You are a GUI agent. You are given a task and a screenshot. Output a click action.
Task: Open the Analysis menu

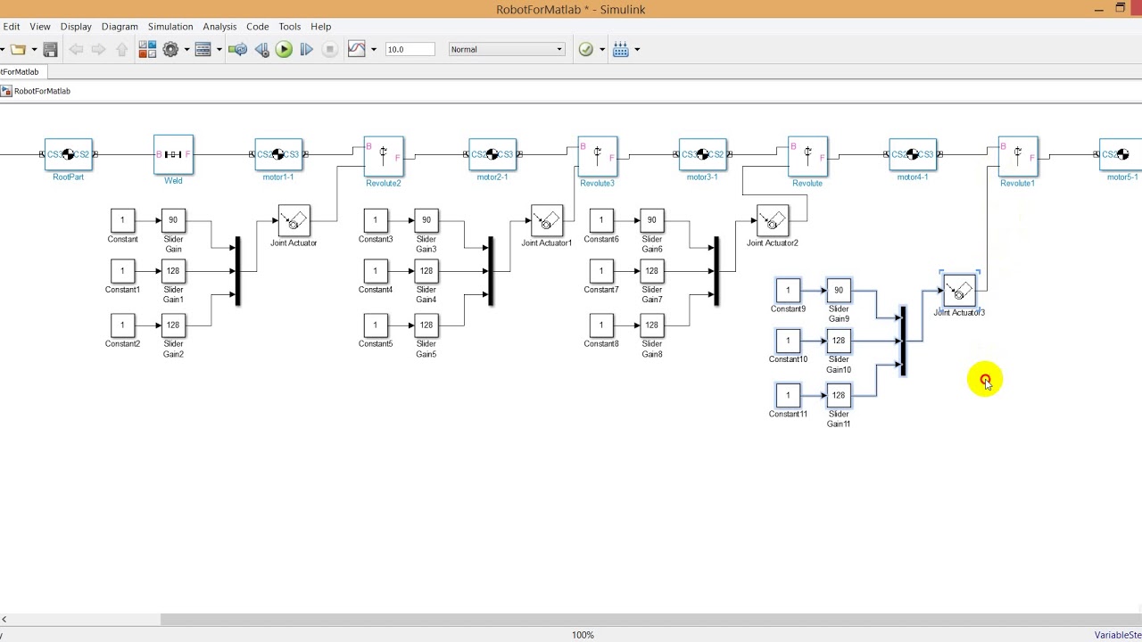(219, 27)
